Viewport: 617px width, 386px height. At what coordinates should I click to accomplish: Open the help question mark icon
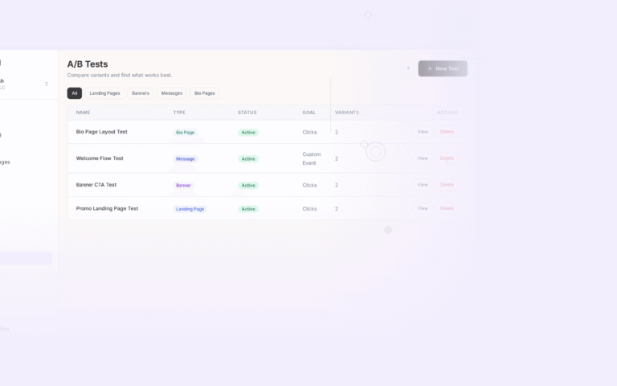408,68
